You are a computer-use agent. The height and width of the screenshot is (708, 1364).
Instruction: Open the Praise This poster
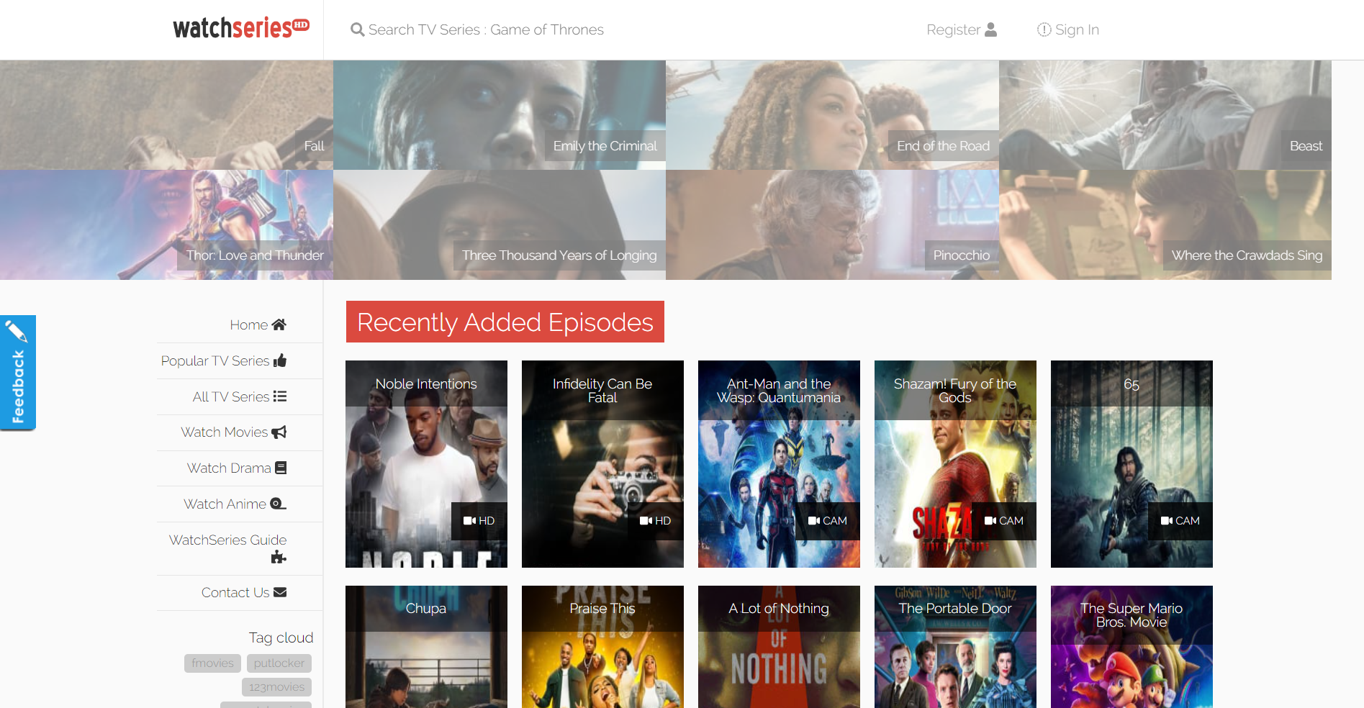tap(602, 647)
